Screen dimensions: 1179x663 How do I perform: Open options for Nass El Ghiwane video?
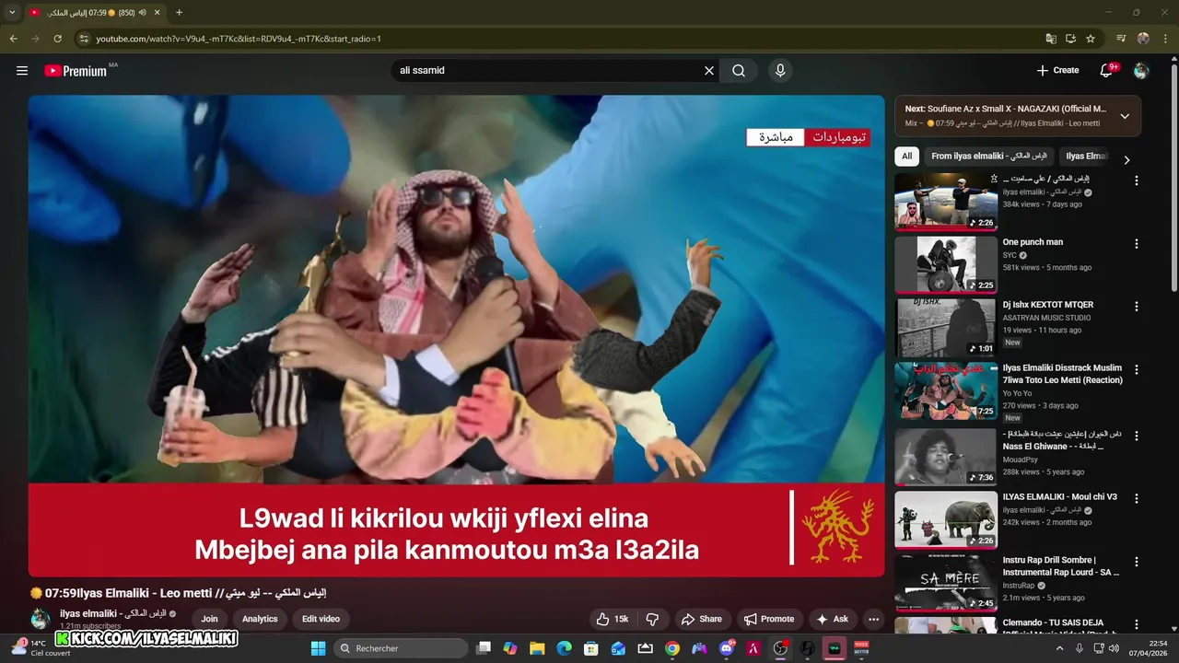[x=1137, y=436]
